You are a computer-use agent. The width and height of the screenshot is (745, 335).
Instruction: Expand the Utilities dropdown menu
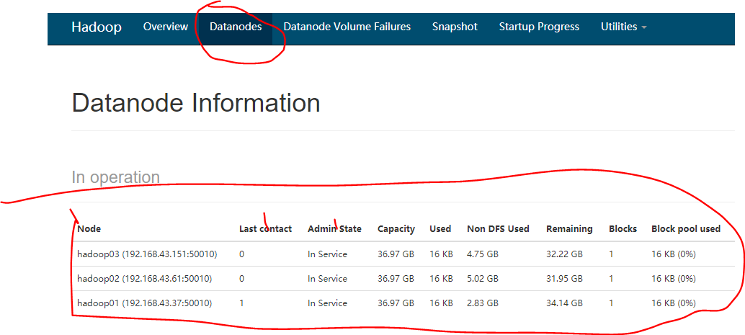click(623, 27)
